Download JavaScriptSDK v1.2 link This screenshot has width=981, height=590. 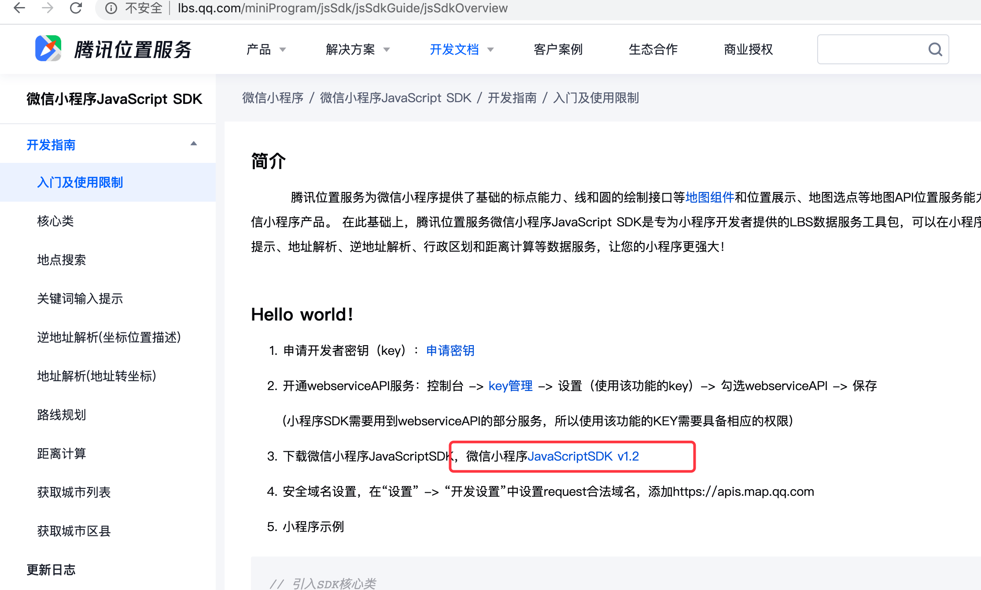tap(583, 456)
